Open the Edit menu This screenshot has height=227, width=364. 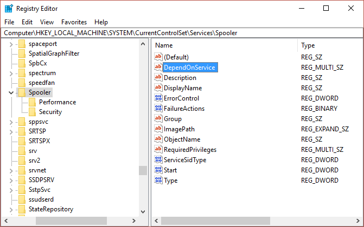[x=27, y=22]
